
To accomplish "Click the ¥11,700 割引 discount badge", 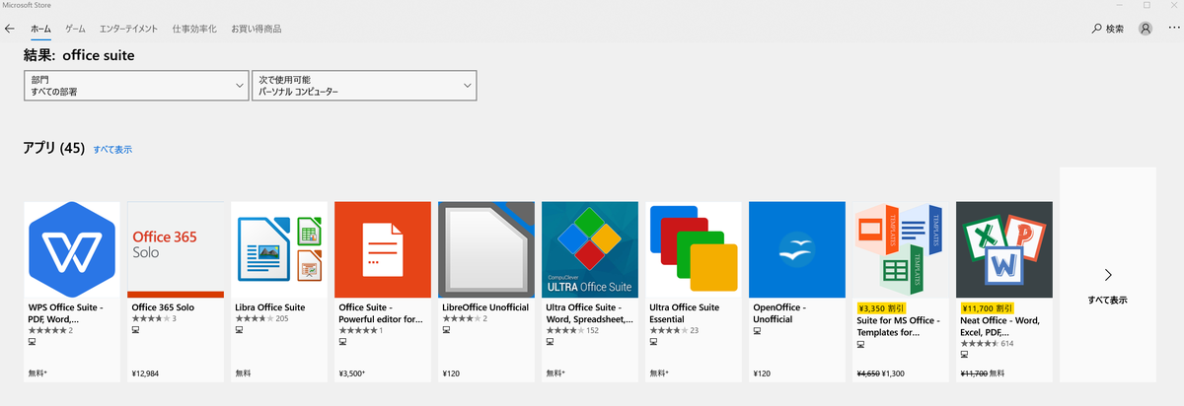I will pos(987,307).
